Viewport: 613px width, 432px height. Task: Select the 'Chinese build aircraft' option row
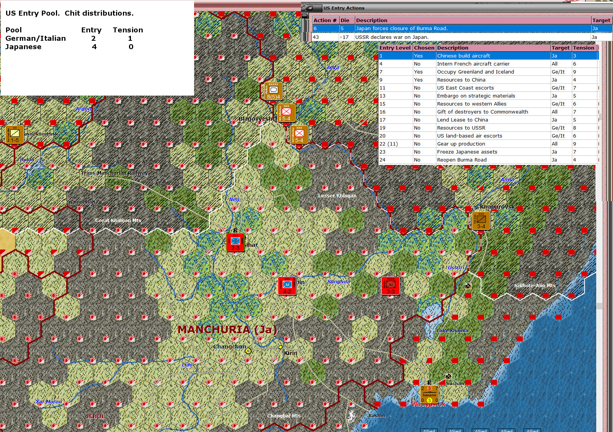[488, 56]
